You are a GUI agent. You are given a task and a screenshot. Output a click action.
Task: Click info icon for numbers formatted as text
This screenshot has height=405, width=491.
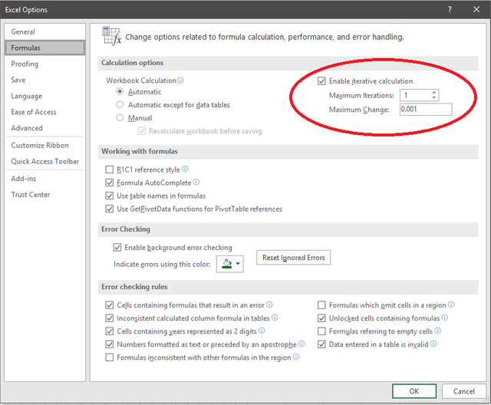[x=302, y=344]
